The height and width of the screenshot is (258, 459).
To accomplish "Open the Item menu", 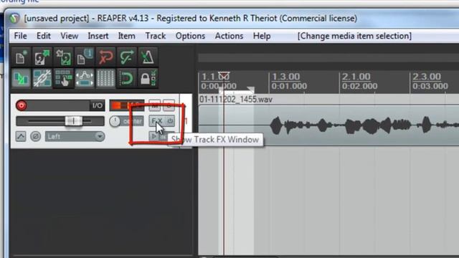I will pos(126,36).
